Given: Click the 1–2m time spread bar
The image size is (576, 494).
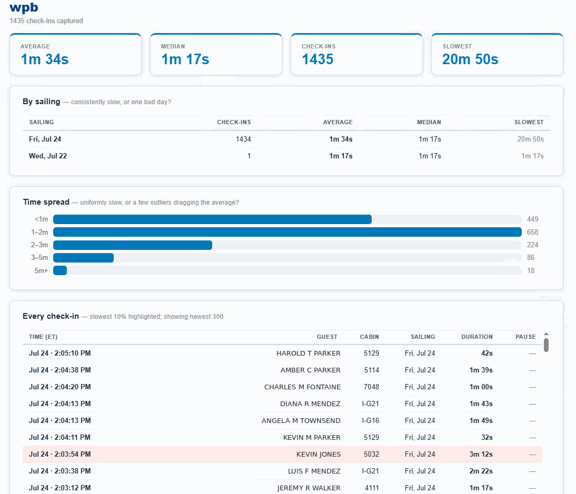Looking at the screenshot, I should click(287, 232).
